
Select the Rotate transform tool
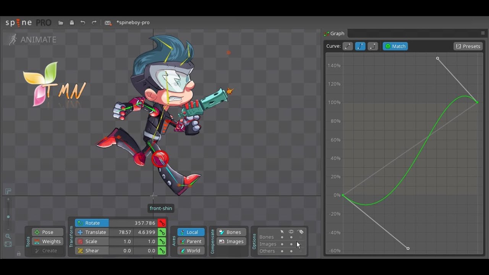(92, 223)
